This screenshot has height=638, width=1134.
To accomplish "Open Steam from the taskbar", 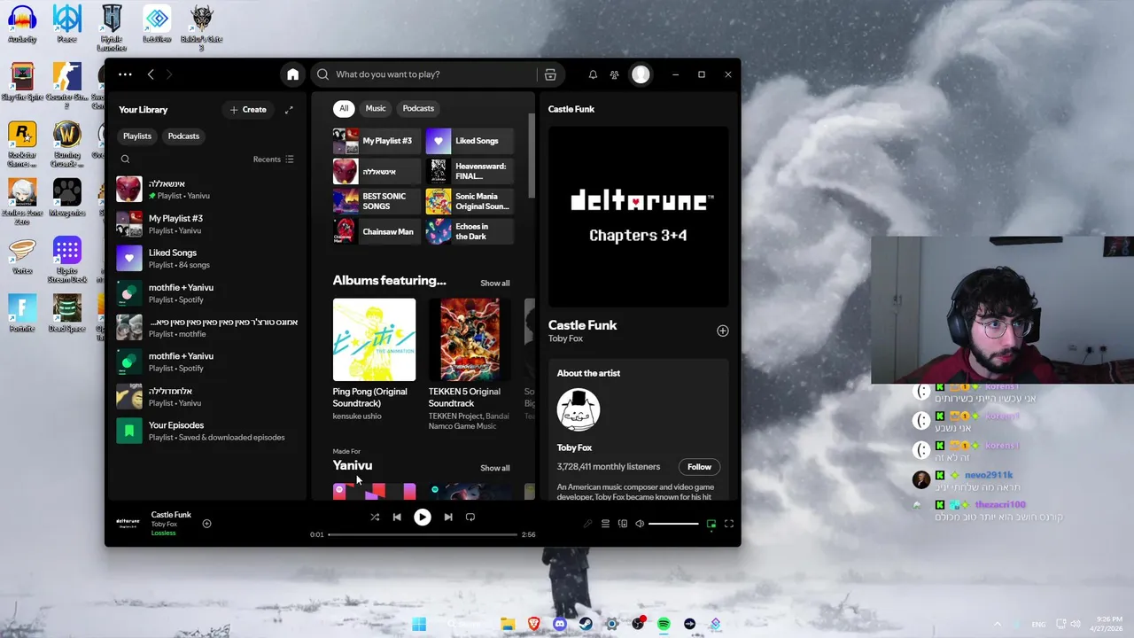I will [585, 624].
